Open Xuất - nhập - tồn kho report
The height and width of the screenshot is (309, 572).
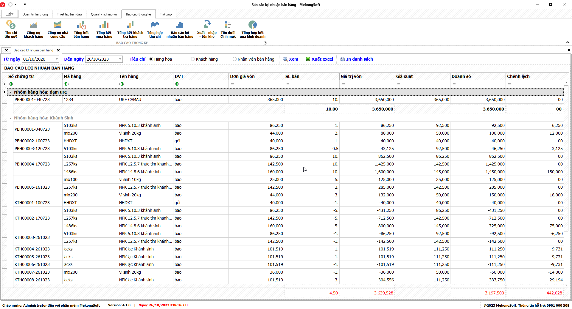pos(206,29)
